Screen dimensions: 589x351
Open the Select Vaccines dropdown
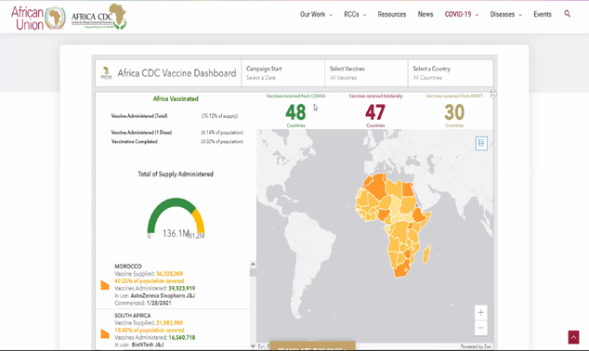click(366, 72)
